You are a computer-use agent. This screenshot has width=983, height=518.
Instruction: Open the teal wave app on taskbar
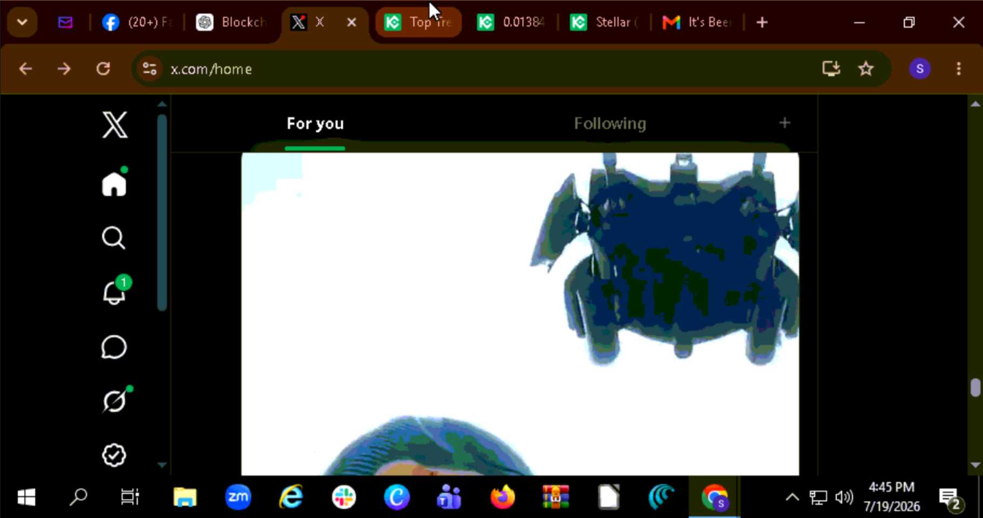coord(661,497)
